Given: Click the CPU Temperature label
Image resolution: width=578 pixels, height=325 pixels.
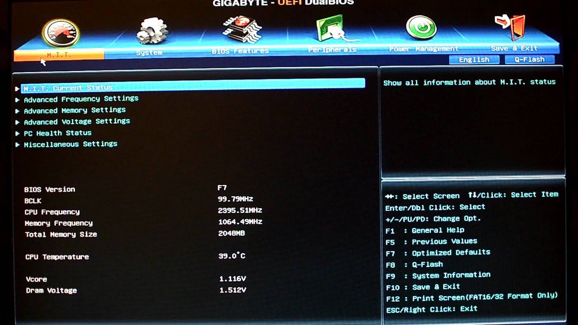Looking at the screenshot, I should pyautogui.click(x=57, y=257).
